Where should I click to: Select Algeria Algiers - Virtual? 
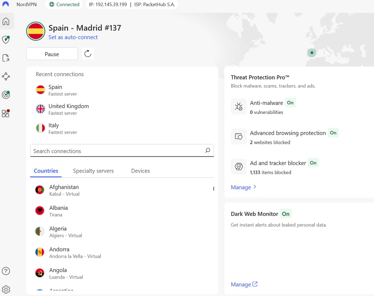pos(122,232)
